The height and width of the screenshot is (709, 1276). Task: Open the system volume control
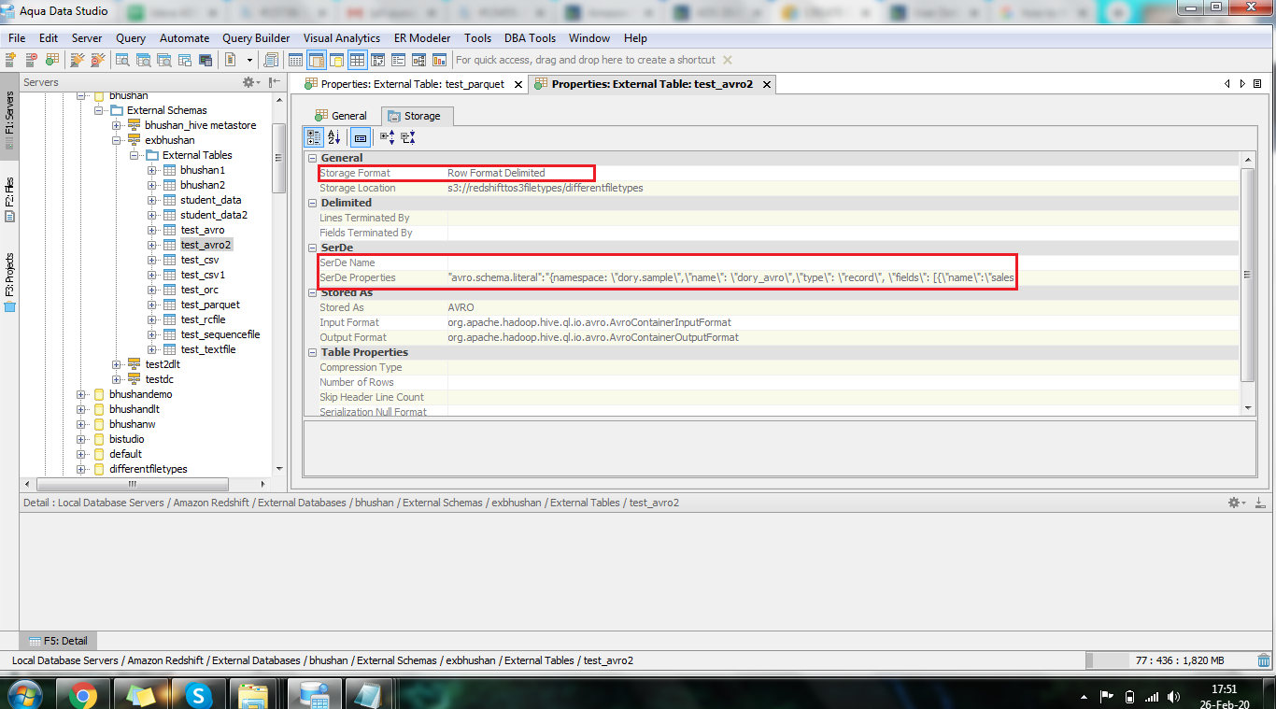[x=1172, y=696]
